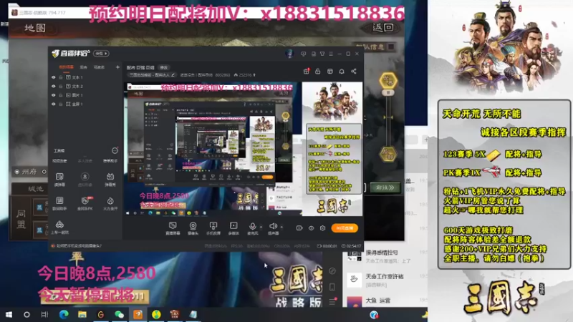Open the lyrics assistant tool in toolbox
Screen dimensions: 573x322
[x=59, y=204]
